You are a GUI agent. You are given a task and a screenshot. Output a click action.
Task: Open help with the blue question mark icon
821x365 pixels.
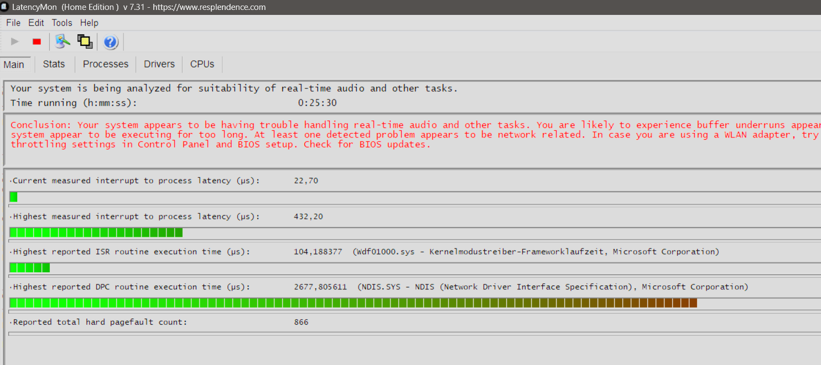pos(110,42)
